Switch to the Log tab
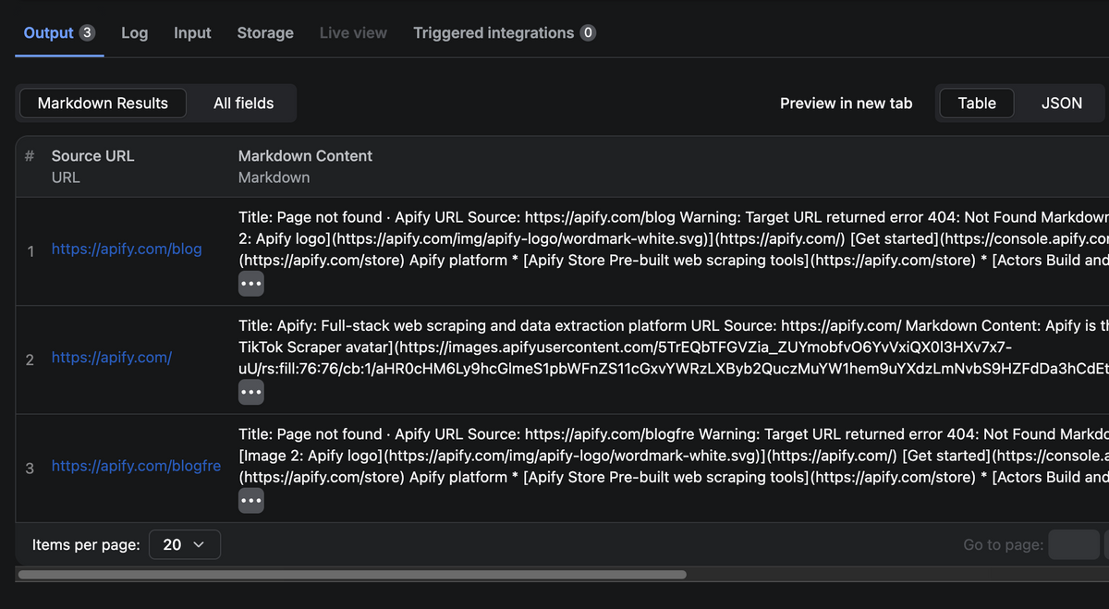 pos(134,32)
